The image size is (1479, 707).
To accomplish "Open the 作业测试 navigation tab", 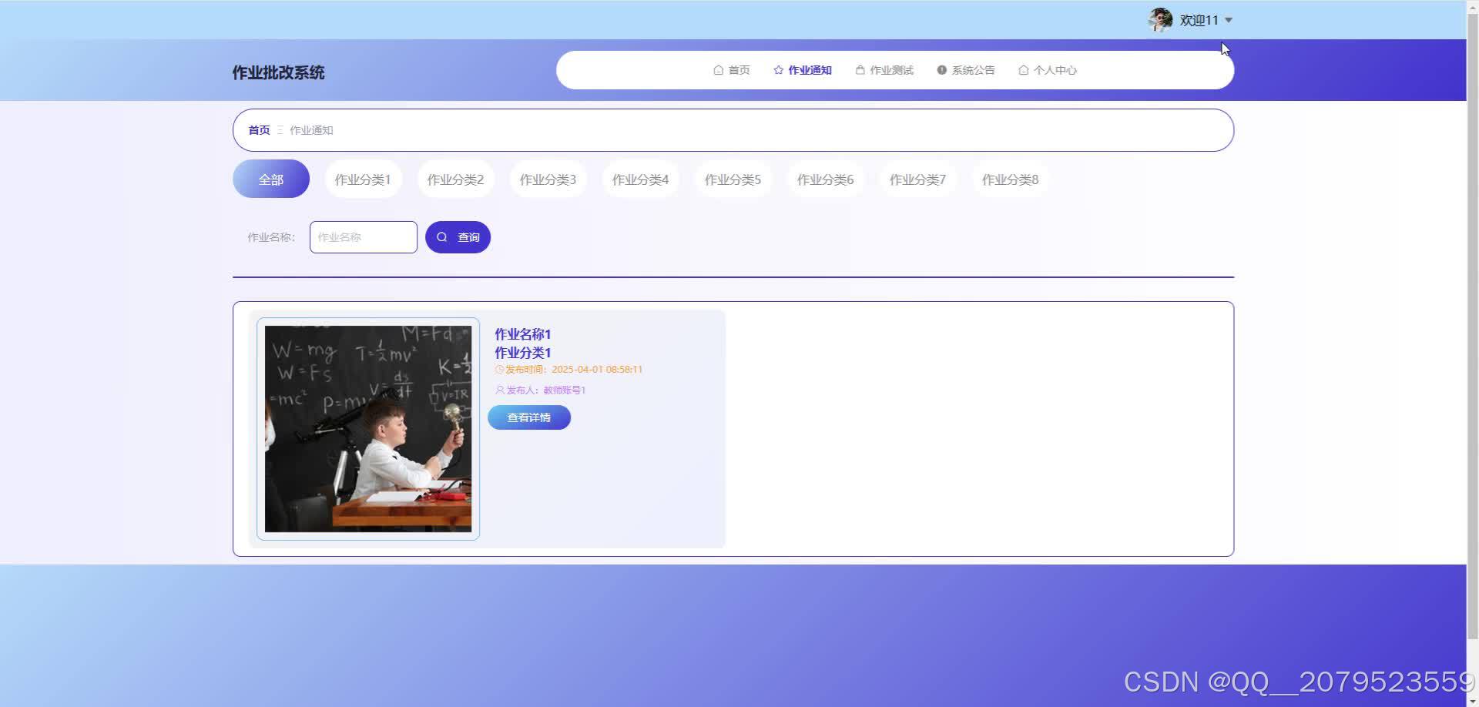I will [884, 70].
